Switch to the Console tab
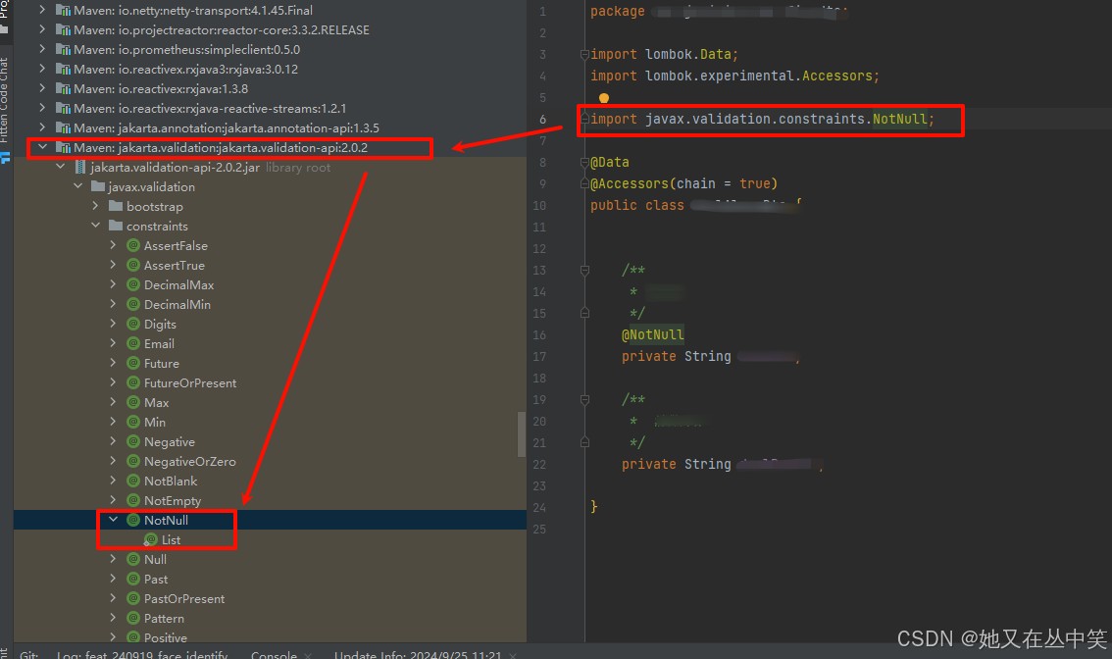1112x659 pixels. [x=274, y=654]
